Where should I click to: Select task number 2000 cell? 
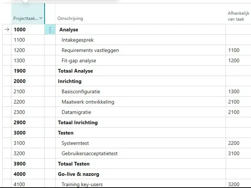[x=28, y=81]
